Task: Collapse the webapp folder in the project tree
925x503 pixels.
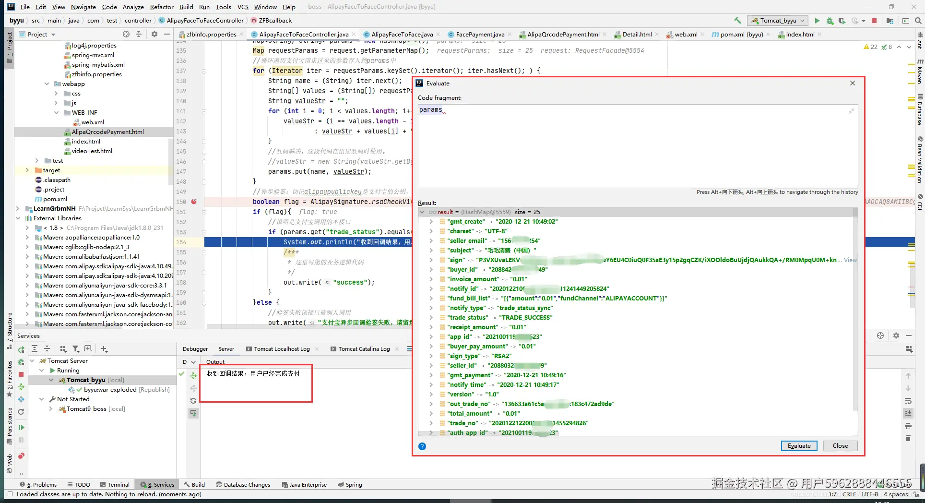Action: (47, 84)
